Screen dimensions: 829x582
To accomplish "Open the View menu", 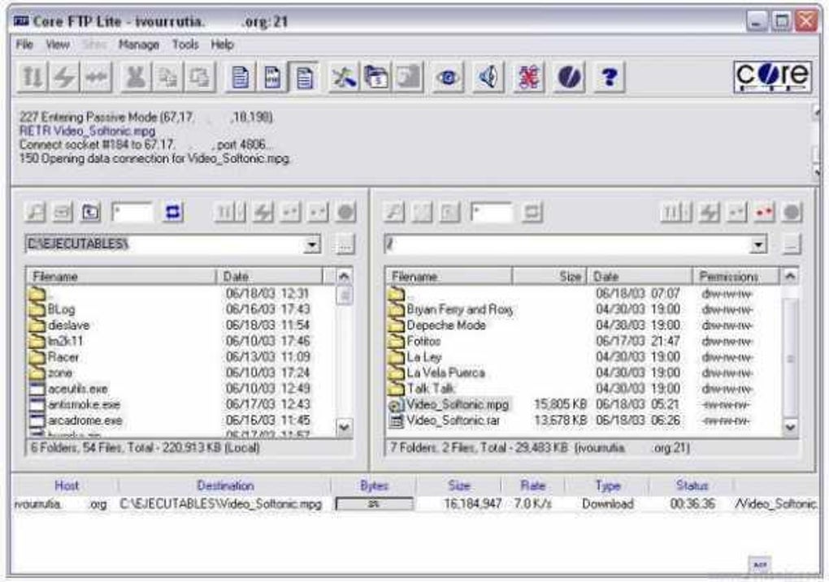I will click(58, 45).
